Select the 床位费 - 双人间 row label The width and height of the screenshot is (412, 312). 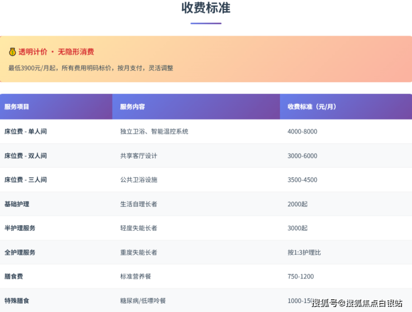(x=26, y=156)
